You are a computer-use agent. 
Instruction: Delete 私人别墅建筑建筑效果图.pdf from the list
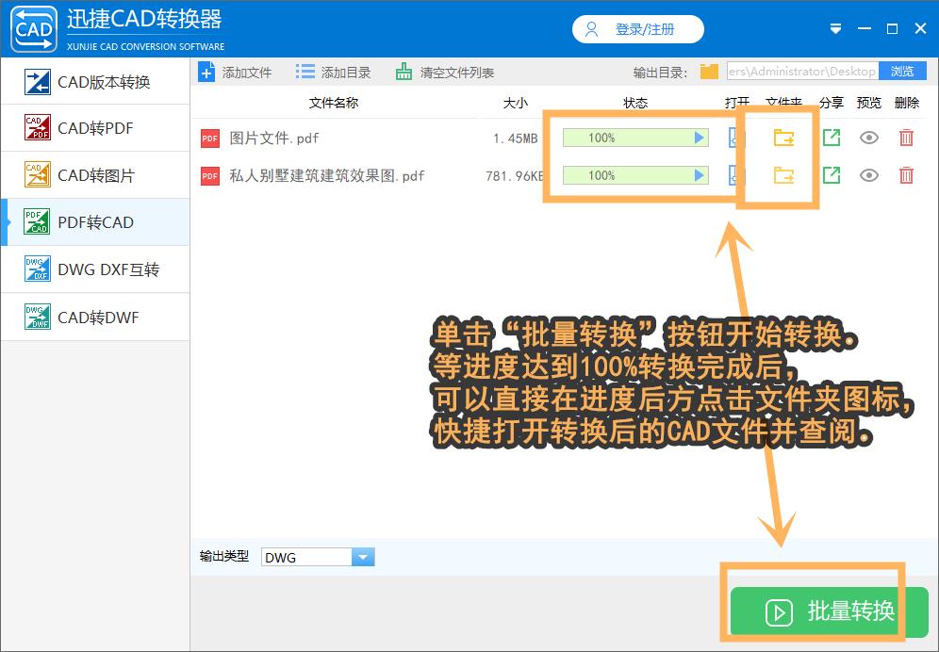tap(906, 175)
